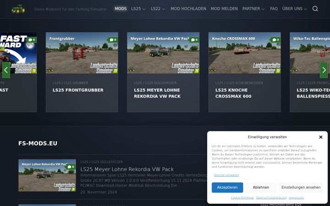Close the Einwilligung verwalten dialog
Viewport: 330px width, 206px height.
click(321, 137)
